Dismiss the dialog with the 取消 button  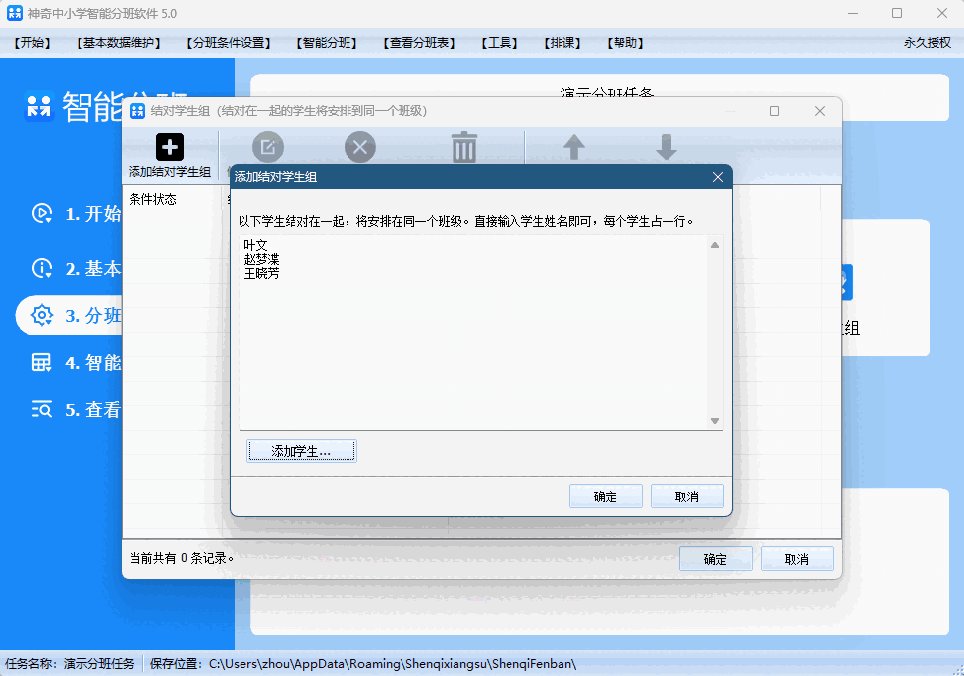coord(687,495)
